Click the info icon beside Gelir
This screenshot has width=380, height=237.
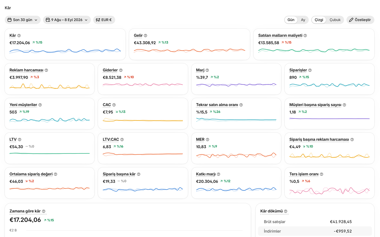pos(145,36)
